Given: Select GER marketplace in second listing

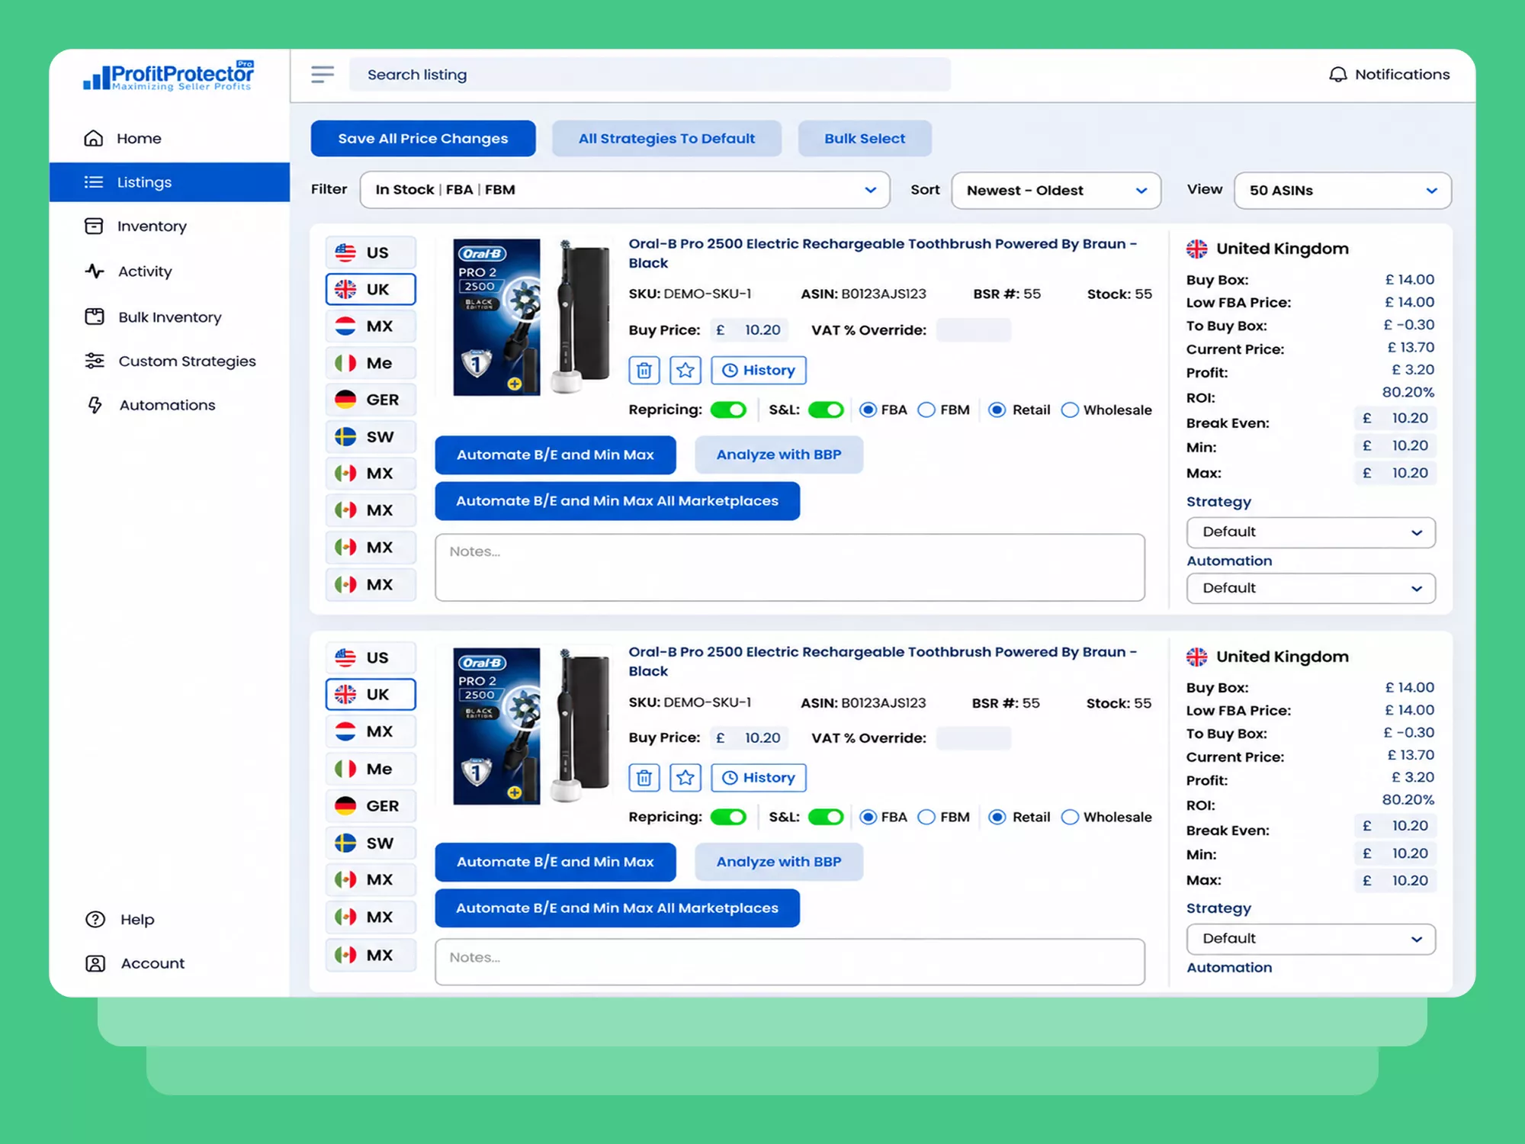Looking at the screenshot, I should (371, 805).
